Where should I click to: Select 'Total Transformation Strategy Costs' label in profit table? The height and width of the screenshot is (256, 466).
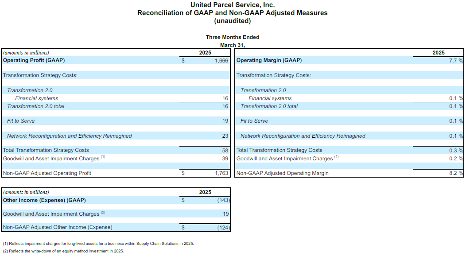pos(46,150)
